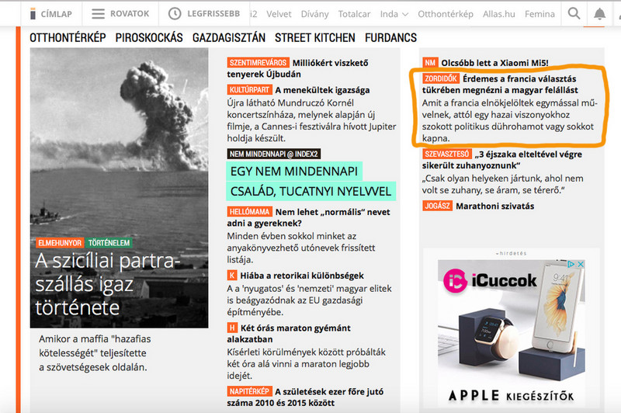Click the KULTÚRPART tag
The width and height of the screenshot is (621, 413).
point(249,89)
